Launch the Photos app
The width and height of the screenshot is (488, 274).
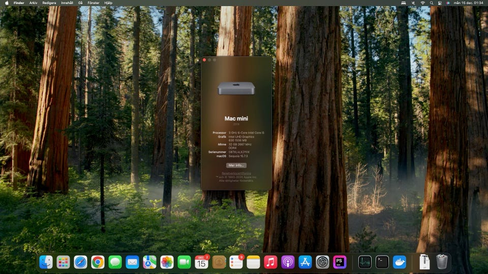pos(167,262)
